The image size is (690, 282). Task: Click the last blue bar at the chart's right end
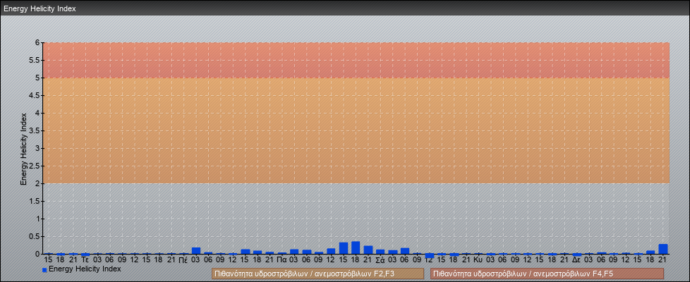coord(662,249)
